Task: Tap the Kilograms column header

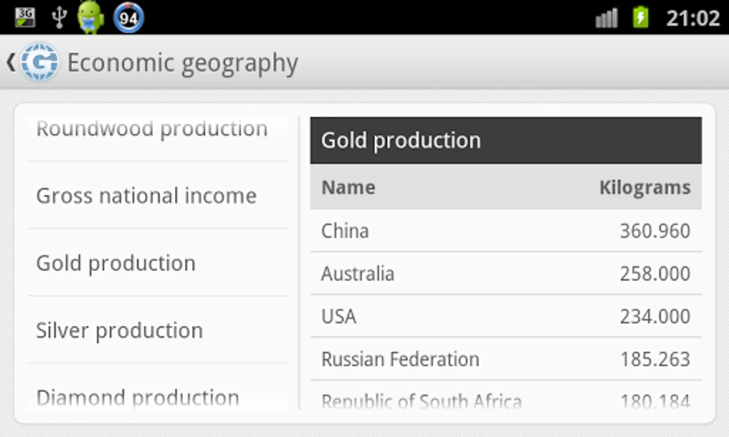Action: click(644, 187)
